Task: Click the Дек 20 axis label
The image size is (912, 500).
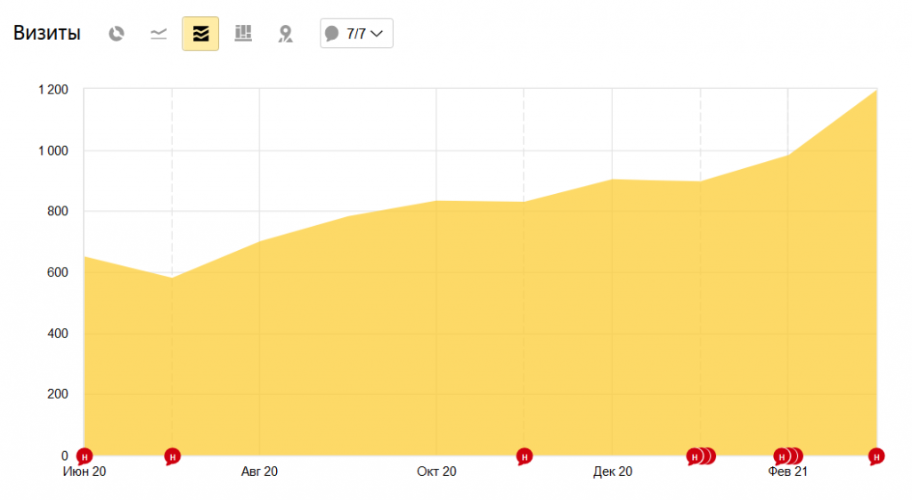Action: (x=613, y=472)
